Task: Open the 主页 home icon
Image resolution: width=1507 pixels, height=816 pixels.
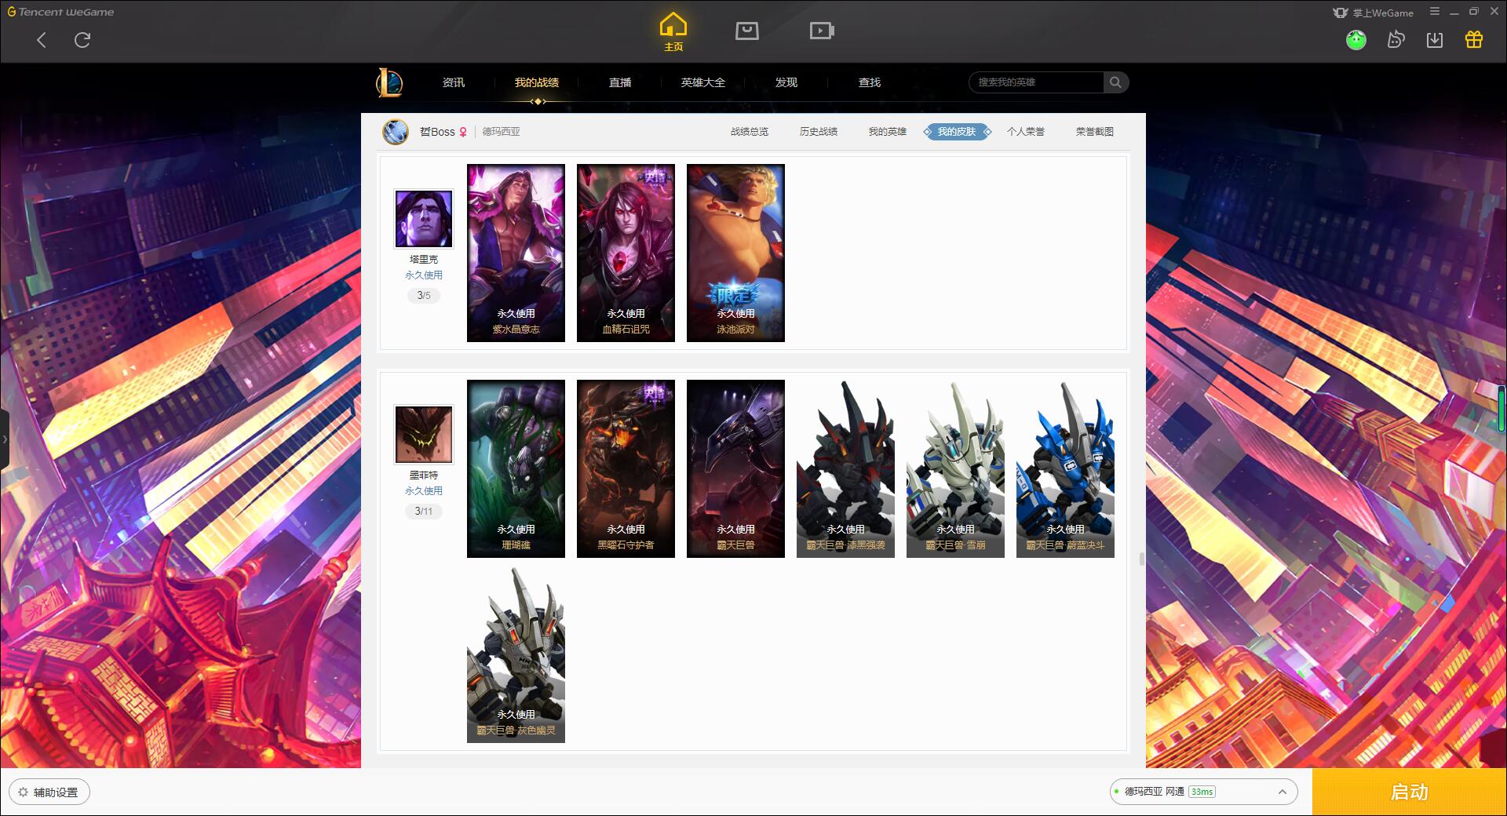Action: tap(673, 31)
